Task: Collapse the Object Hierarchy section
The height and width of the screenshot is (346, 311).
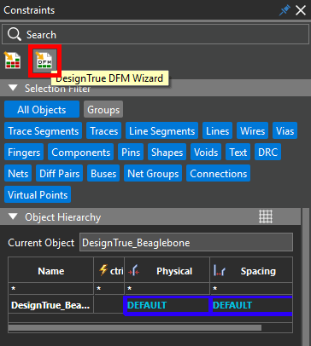Action: (13, 217)
